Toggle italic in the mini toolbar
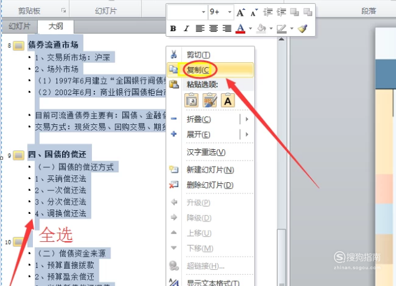The height and width of the screenshot is (286, 396). [186, 29]
